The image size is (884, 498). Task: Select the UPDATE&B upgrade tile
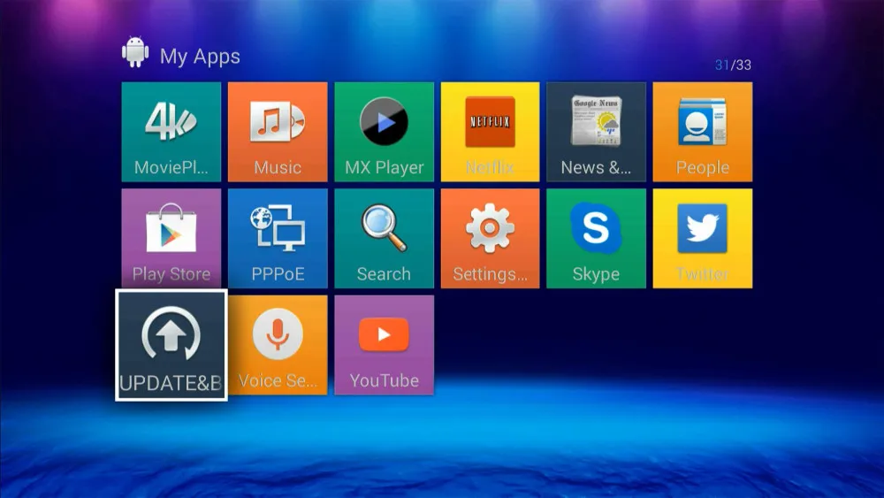click(x=171, y=345)
